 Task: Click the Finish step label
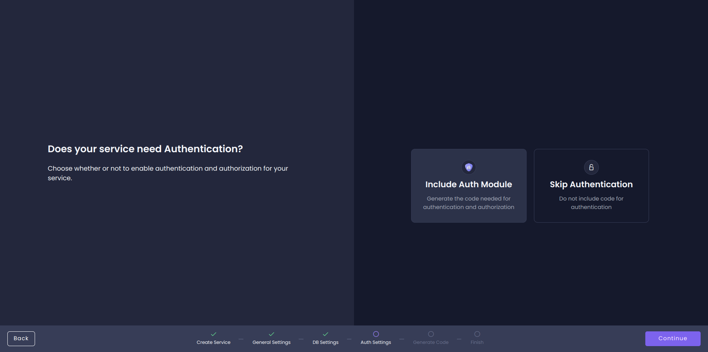point(477,342)
